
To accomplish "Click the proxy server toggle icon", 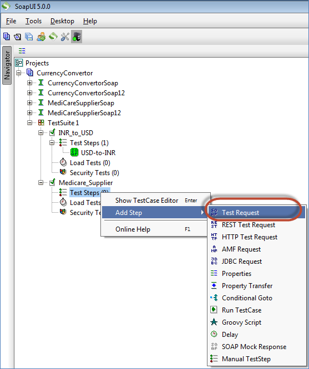I will click(x=77, y=37).
